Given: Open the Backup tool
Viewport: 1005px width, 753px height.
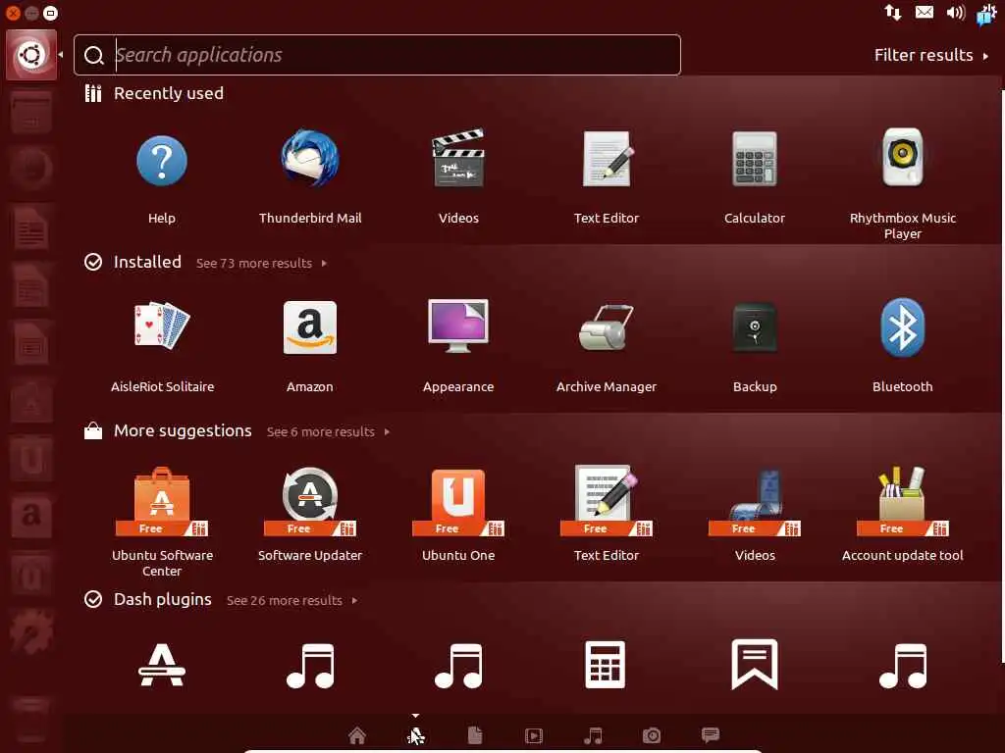Looking at the screenshot, I should point(755,327).
